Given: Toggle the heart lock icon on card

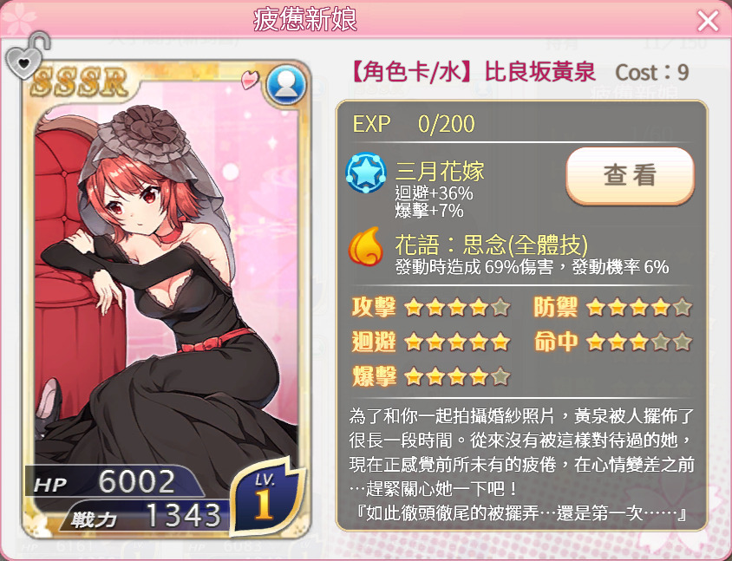Looking at the screenshot, I should click(27, 55).
